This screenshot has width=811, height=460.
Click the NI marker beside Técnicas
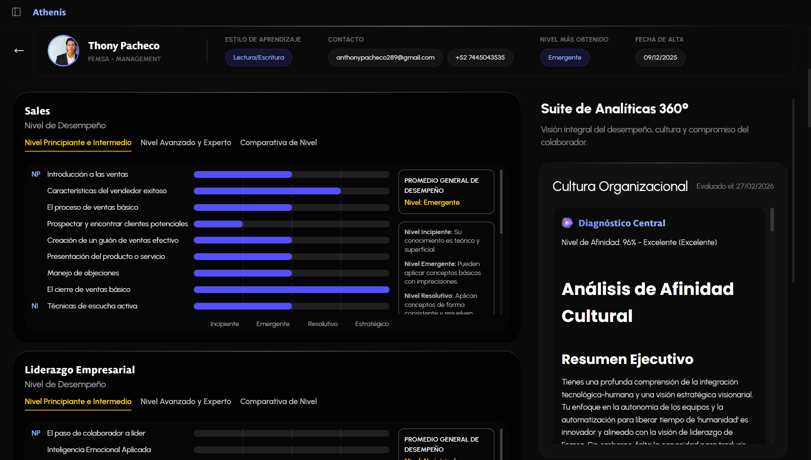[35, 306]
